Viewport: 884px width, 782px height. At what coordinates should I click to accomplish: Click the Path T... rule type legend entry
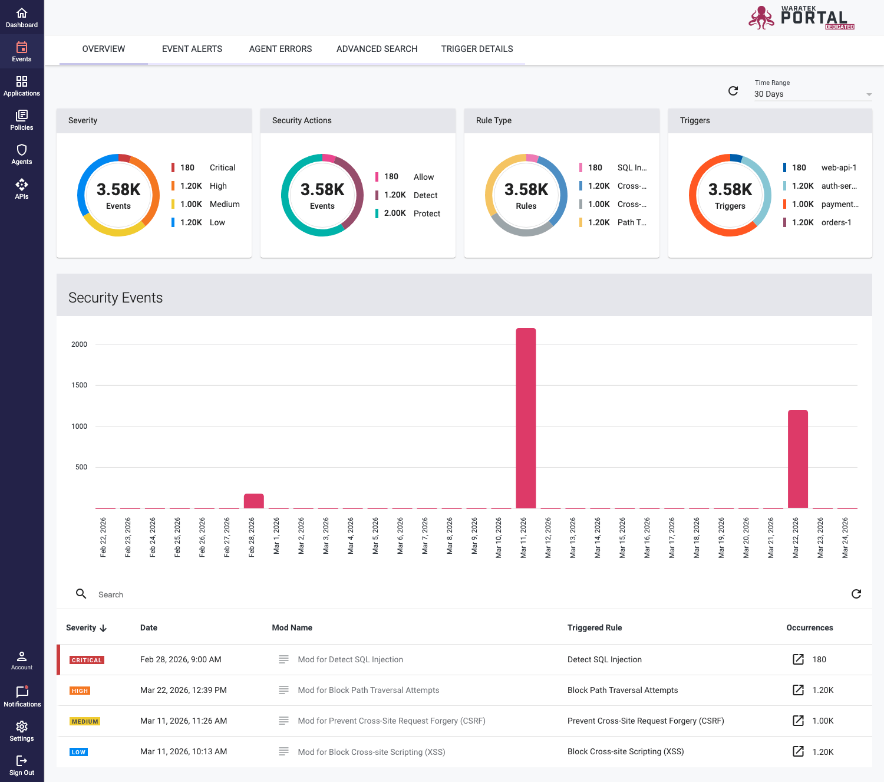tap(613, 222)
